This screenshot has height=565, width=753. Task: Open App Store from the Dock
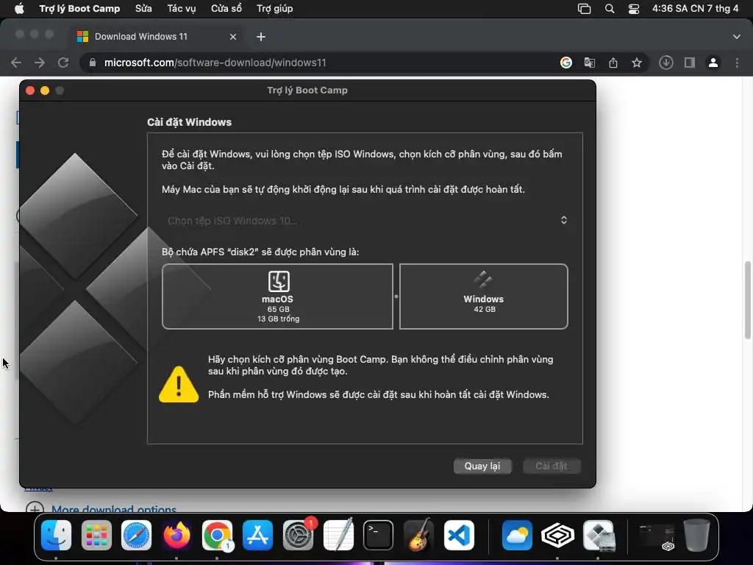tap(258, 536)
